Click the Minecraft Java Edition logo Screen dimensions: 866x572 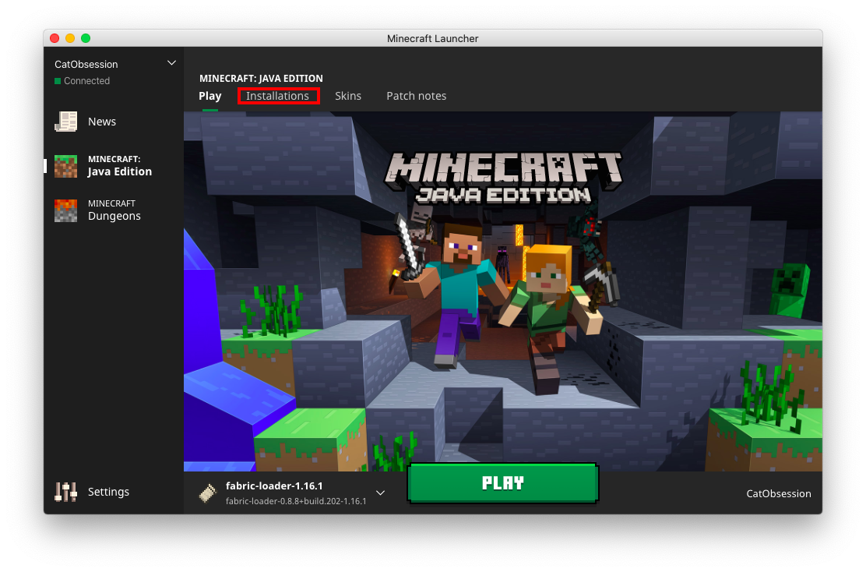click(x=505, y=177)
